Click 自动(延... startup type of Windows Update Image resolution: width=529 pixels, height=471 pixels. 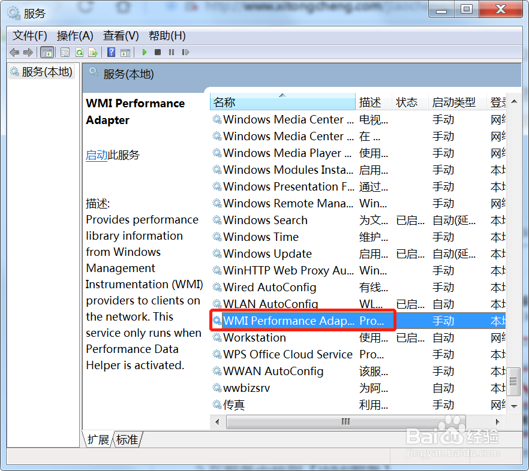454,253
